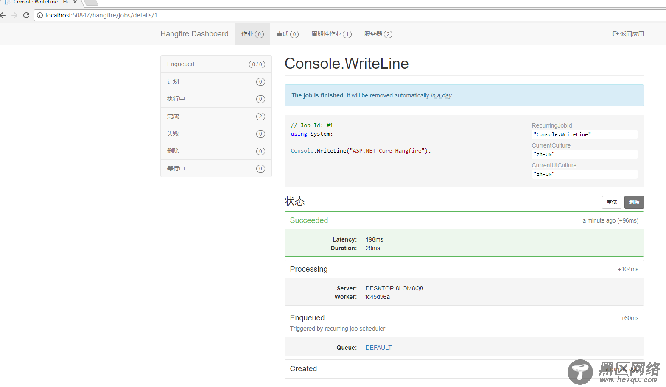Click 'Triggered by recurring job scheduler' text

(338, 329)
